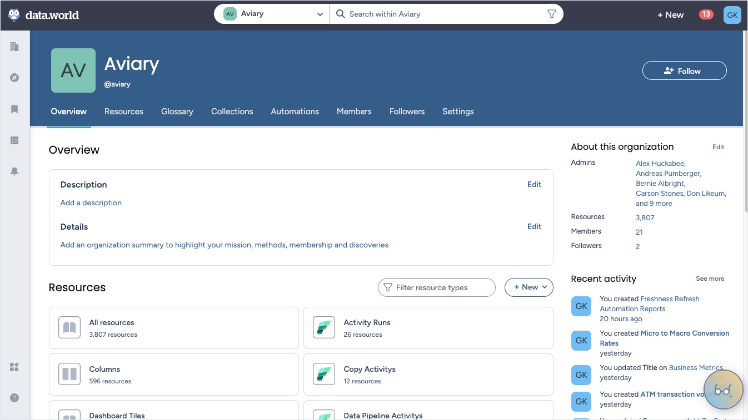Click the and 9 more admins link
The width and height of the screenshot is (748, 420).
pyautogui.click(x=654, y=204)
